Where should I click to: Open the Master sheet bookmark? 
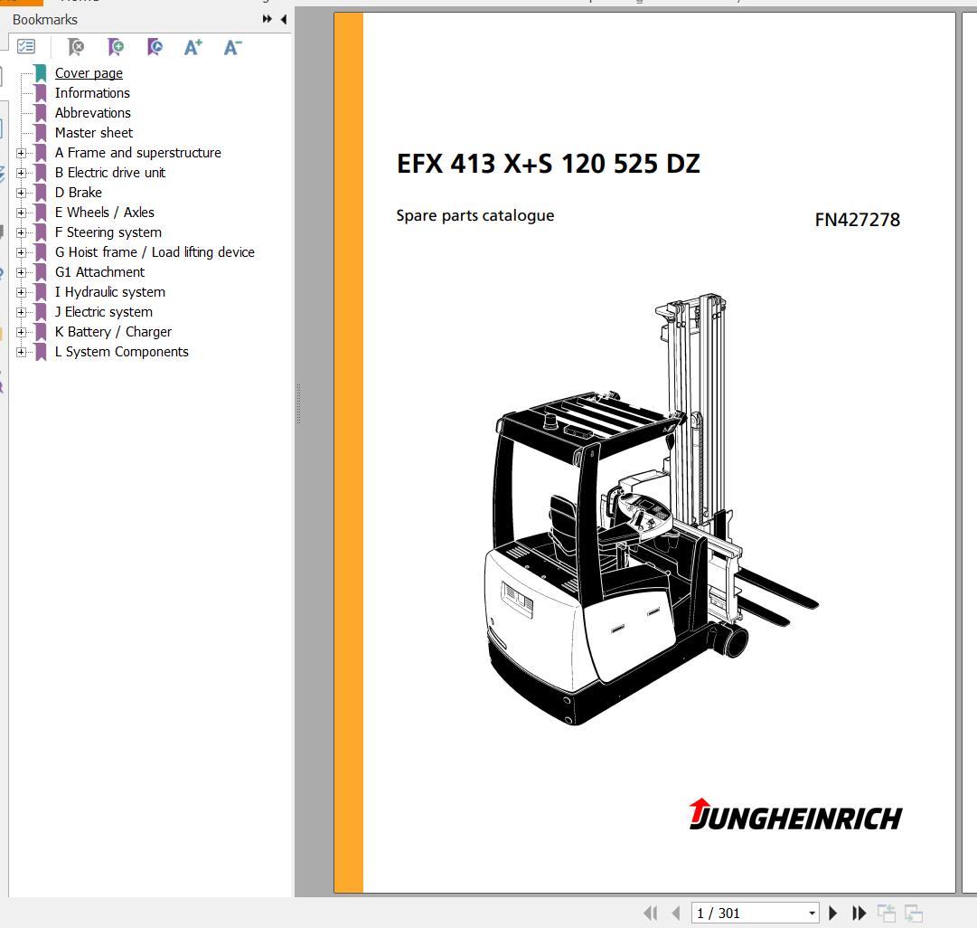coord(93,133)
